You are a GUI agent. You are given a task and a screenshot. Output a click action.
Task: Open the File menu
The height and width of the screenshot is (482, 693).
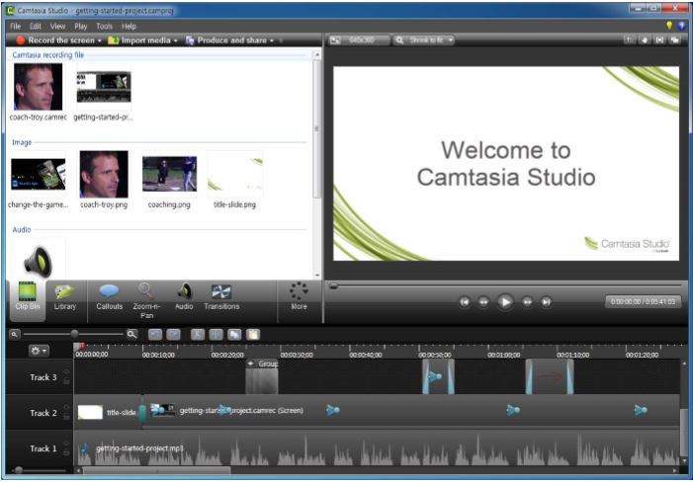(x=16, y=26)
